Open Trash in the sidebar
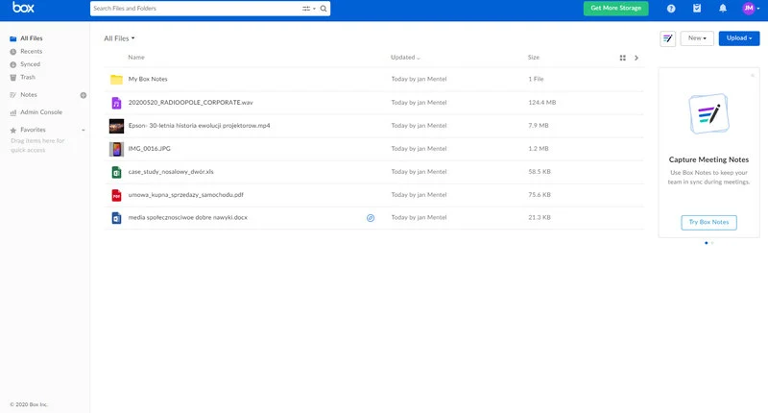768x413 pixels. tap(28, 76)
